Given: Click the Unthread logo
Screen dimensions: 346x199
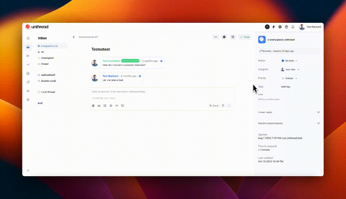Looking at the screenshot, I should 37,27.
